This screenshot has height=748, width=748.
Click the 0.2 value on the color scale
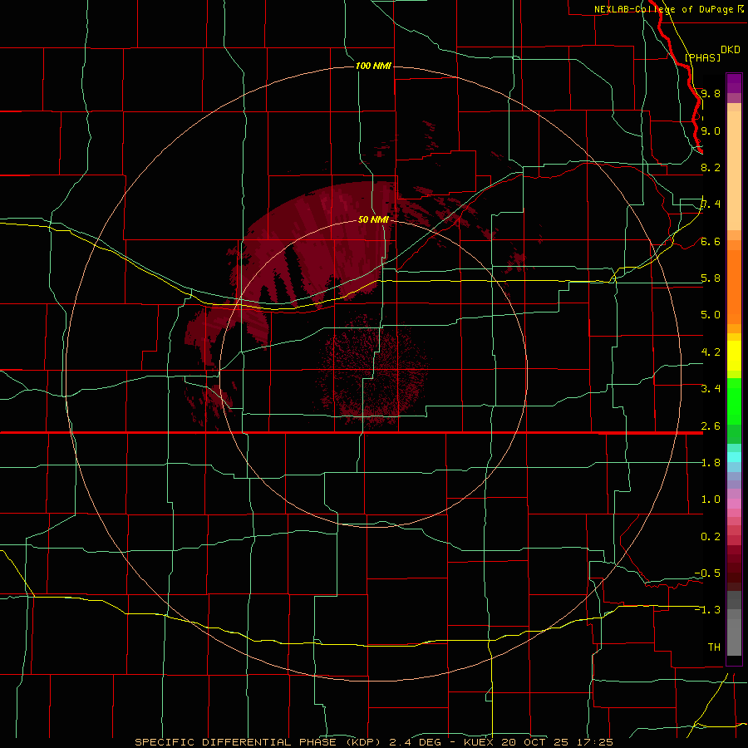pyautogui.click(x=711, y=537)
